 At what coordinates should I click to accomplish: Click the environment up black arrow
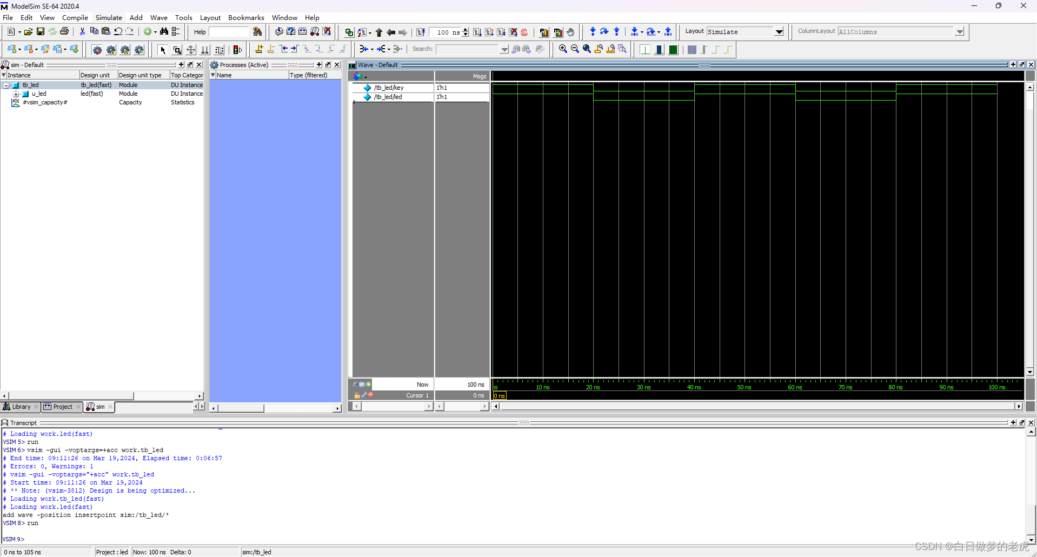(x=379, y=32)
